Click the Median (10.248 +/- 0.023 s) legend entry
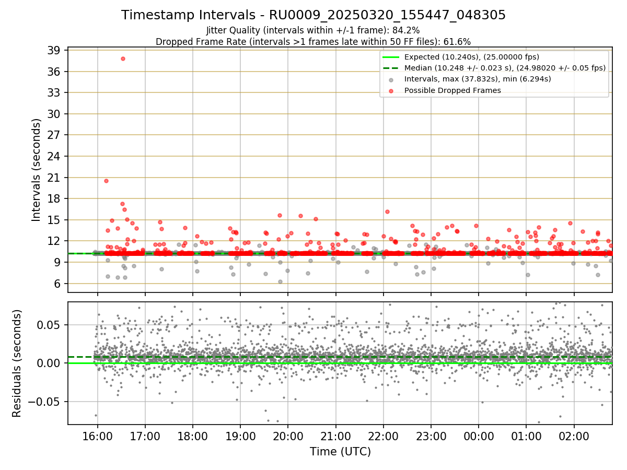Screen dimensions: 627x470 point(505,68)
